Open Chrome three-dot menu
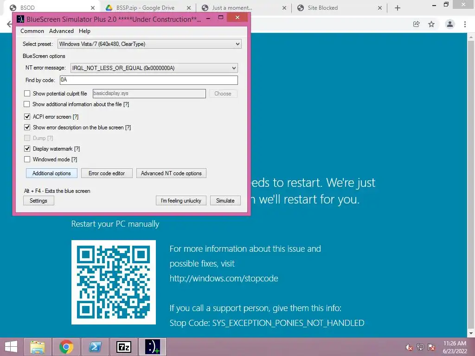475x356 pixels. 465,24
